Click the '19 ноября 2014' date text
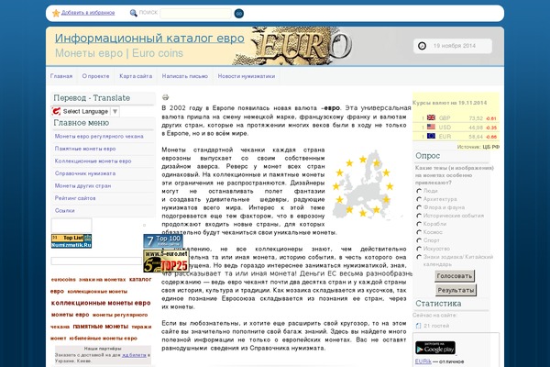The height and width of the screenshot is (367, 550). 455,46
